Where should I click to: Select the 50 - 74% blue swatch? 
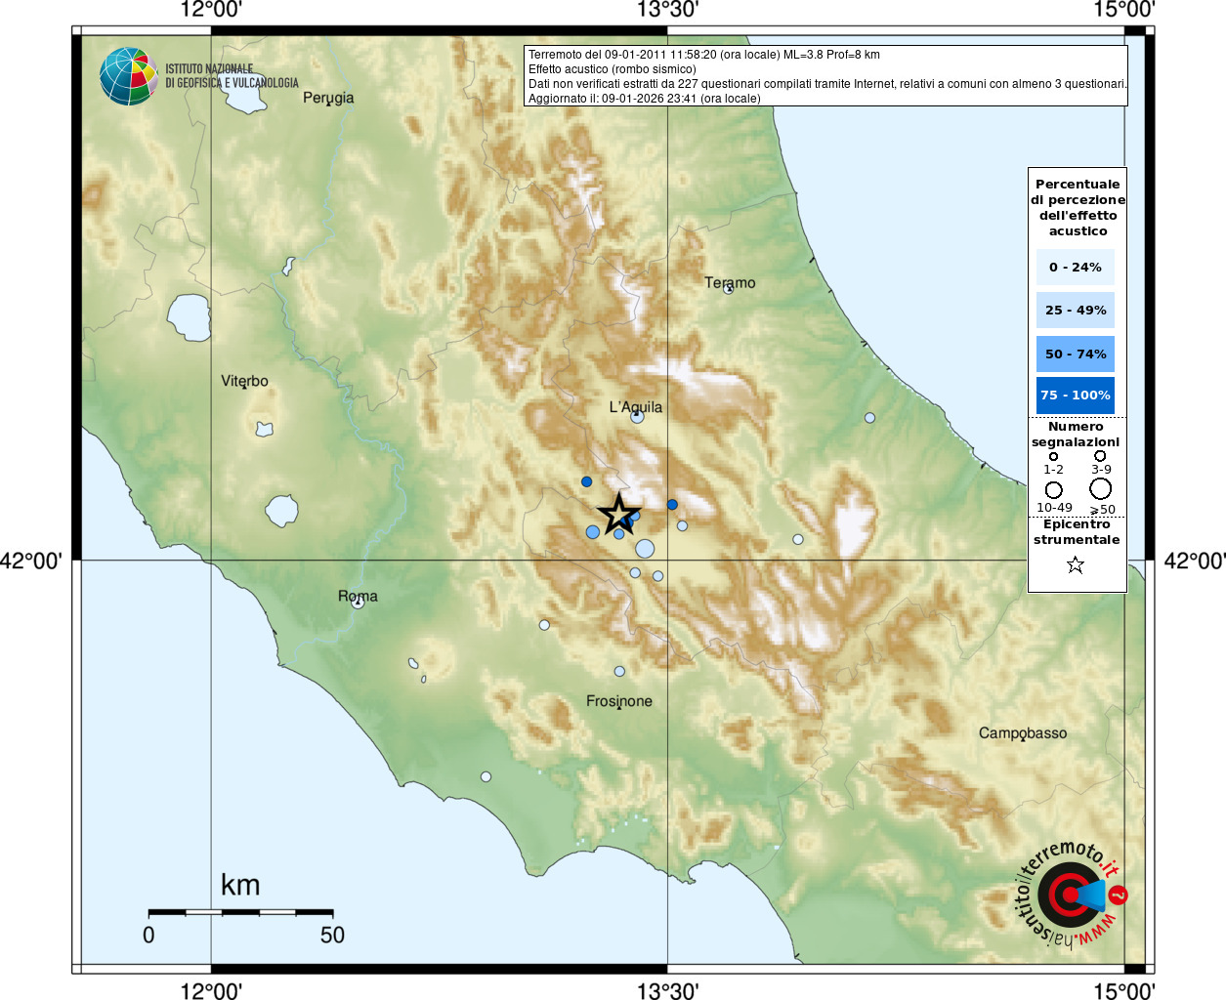point(1076,354)
